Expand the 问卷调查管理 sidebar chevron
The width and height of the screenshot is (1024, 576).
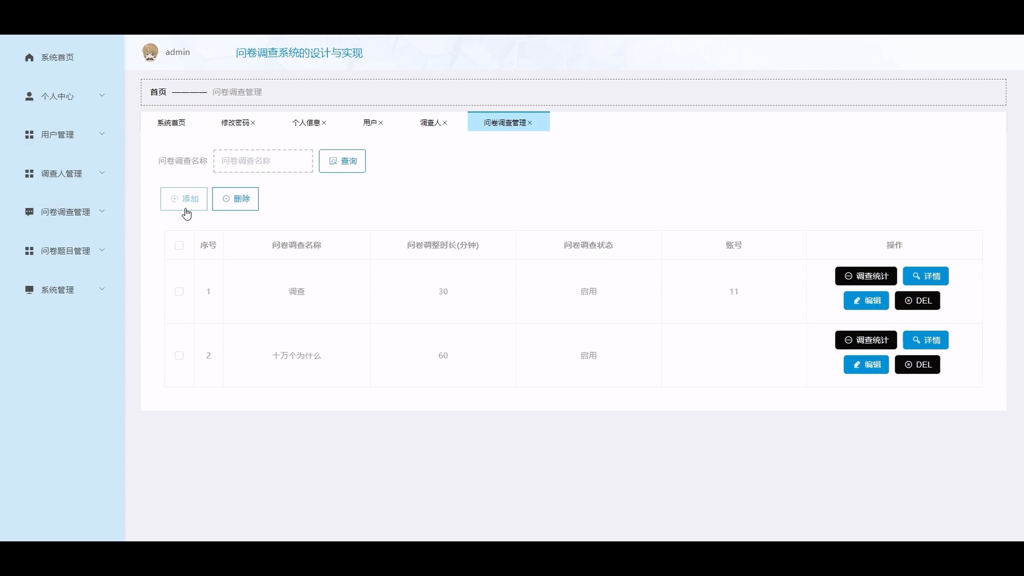(102, 211)
